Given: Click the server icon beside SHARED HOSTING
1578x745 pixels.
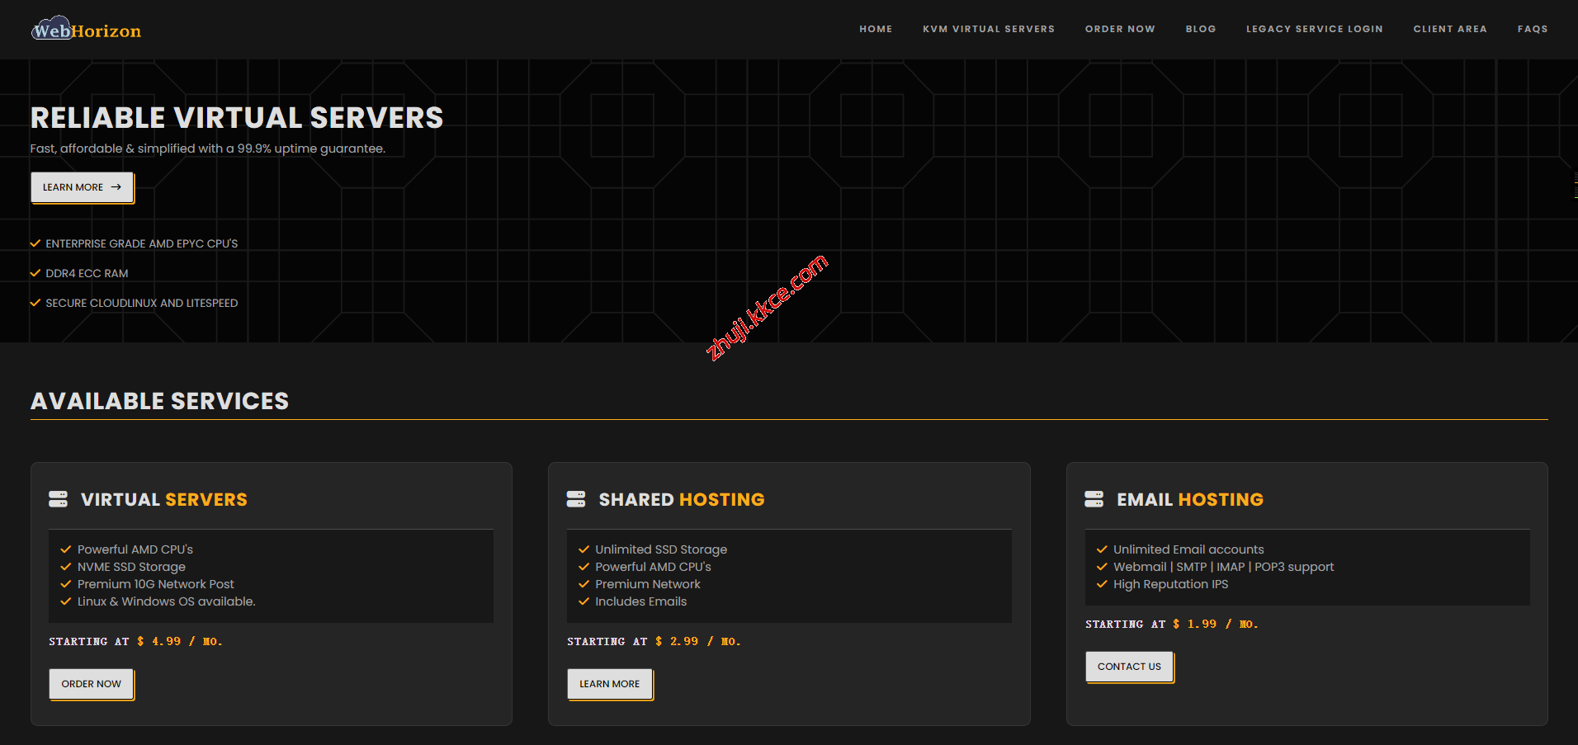Looking at the screenshot, I should [x=575, y=498].
